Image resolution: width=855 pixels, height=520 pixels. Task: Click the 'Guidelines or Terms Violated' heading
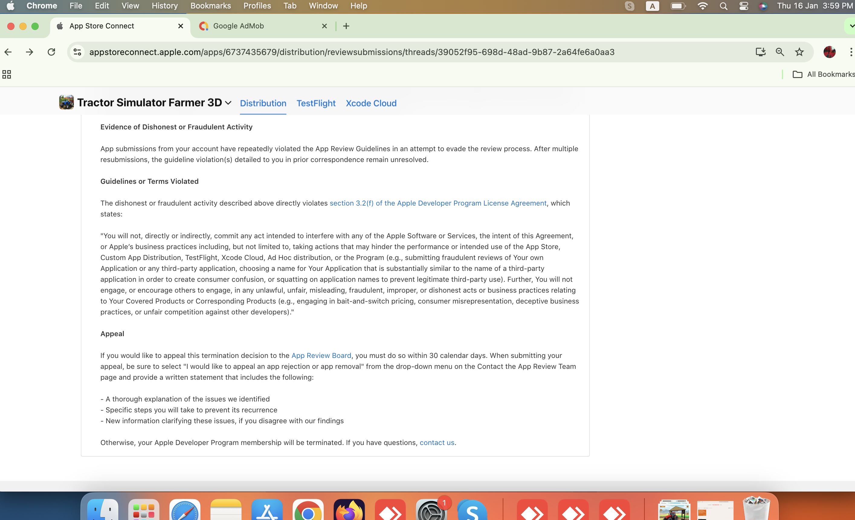149,182
